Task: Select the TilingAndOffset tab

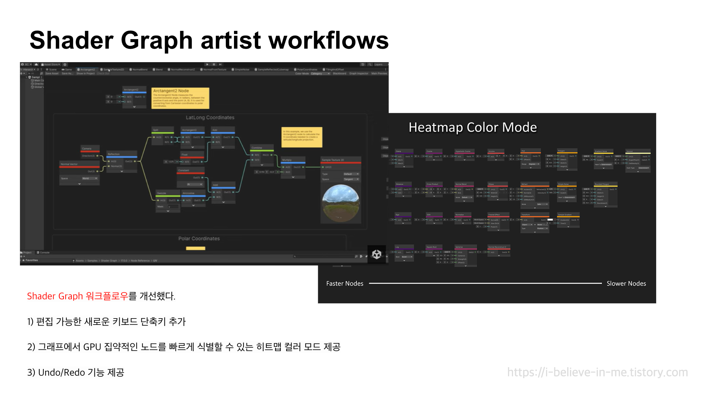Action: click(x=333, y=70)
